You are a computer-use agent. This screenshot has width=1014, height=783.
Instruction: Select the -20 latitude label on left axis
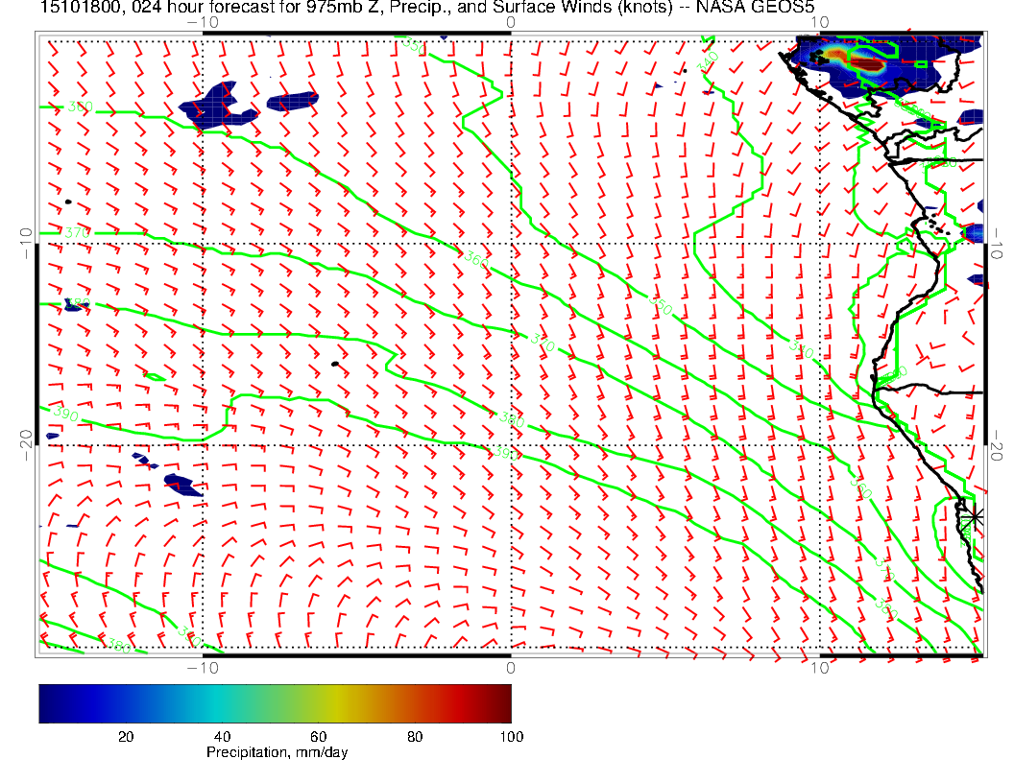(25, 444)
